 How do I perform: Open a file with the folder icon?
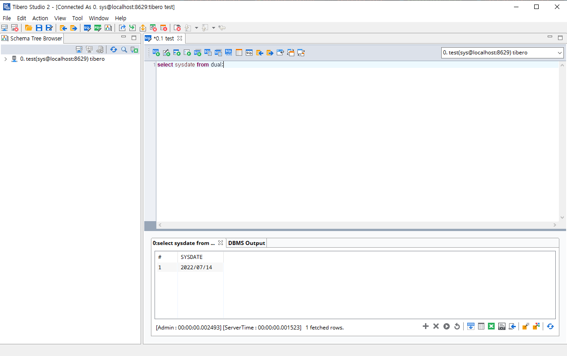click(28, 28)
